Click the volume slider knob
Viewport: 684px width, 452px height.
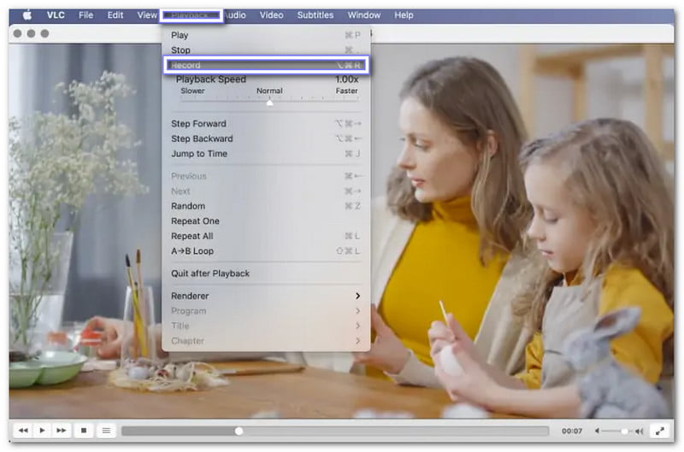click(x=625, y=431)
